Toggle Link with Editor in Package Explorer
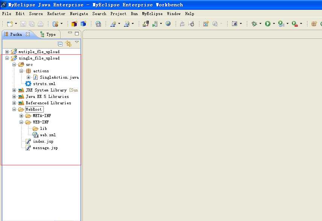The width and height of the screenshot is (322, 221). click(69, 44)
